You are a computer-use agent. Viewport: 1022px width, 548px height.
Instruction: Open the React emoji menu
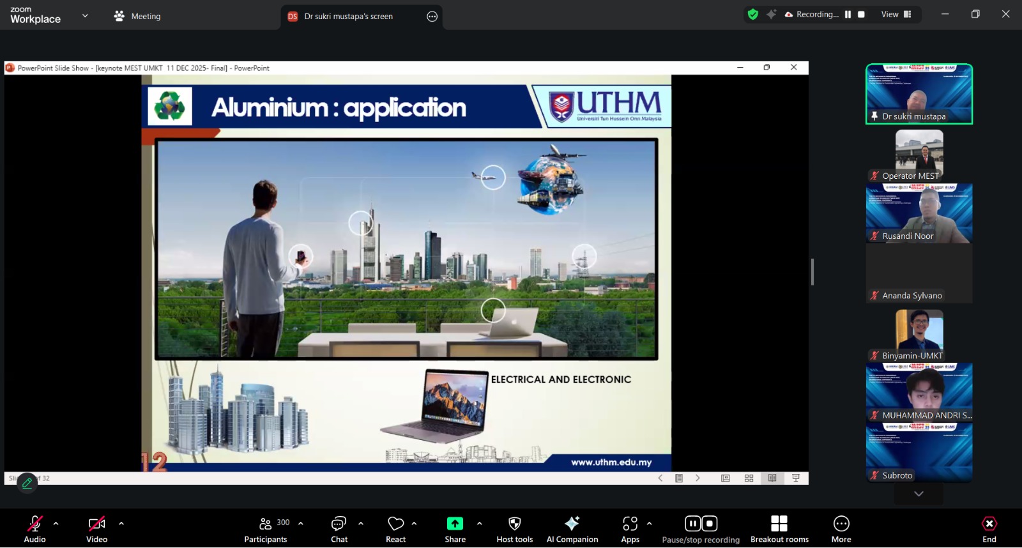[x=395, y=529]
